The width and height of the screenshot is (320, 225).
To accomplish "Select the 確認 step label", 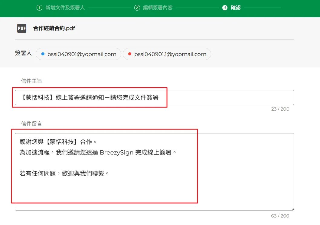I will pos(236,8).
